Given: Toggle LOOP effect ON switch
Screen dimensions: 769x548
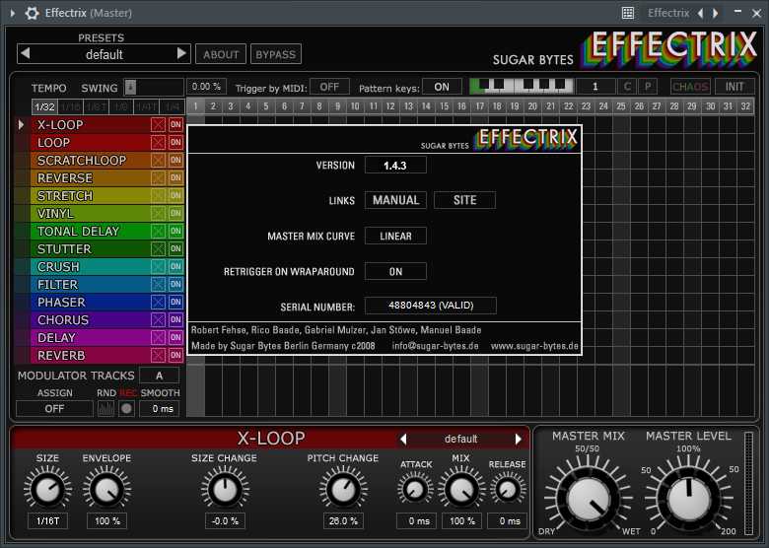Looking at the screenshot, I should click(x=175, y=143).
